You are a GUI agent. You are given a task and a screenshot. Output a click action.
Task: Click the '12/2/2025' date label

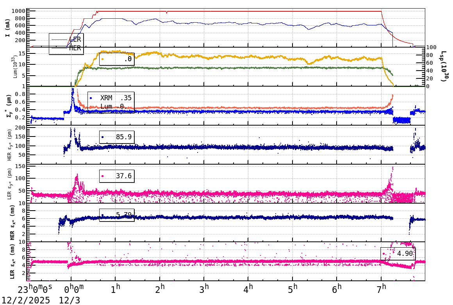click(26, 300)
